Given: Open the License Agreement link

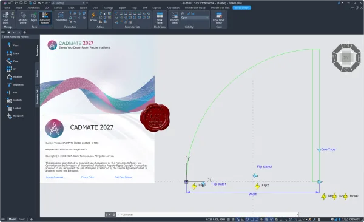Looking at the screenshot, I should tap(55, 177).
